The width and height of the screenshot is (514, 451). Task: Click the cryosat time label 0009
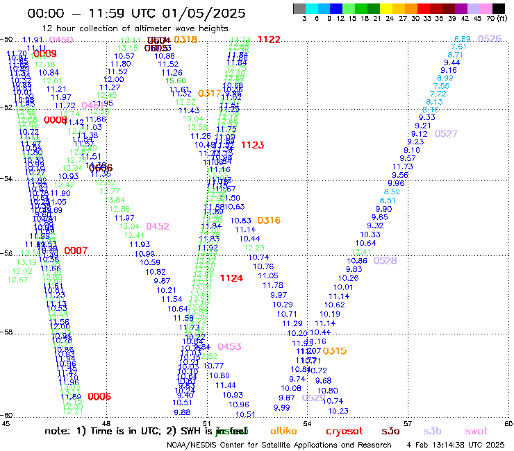coord(45,53)
